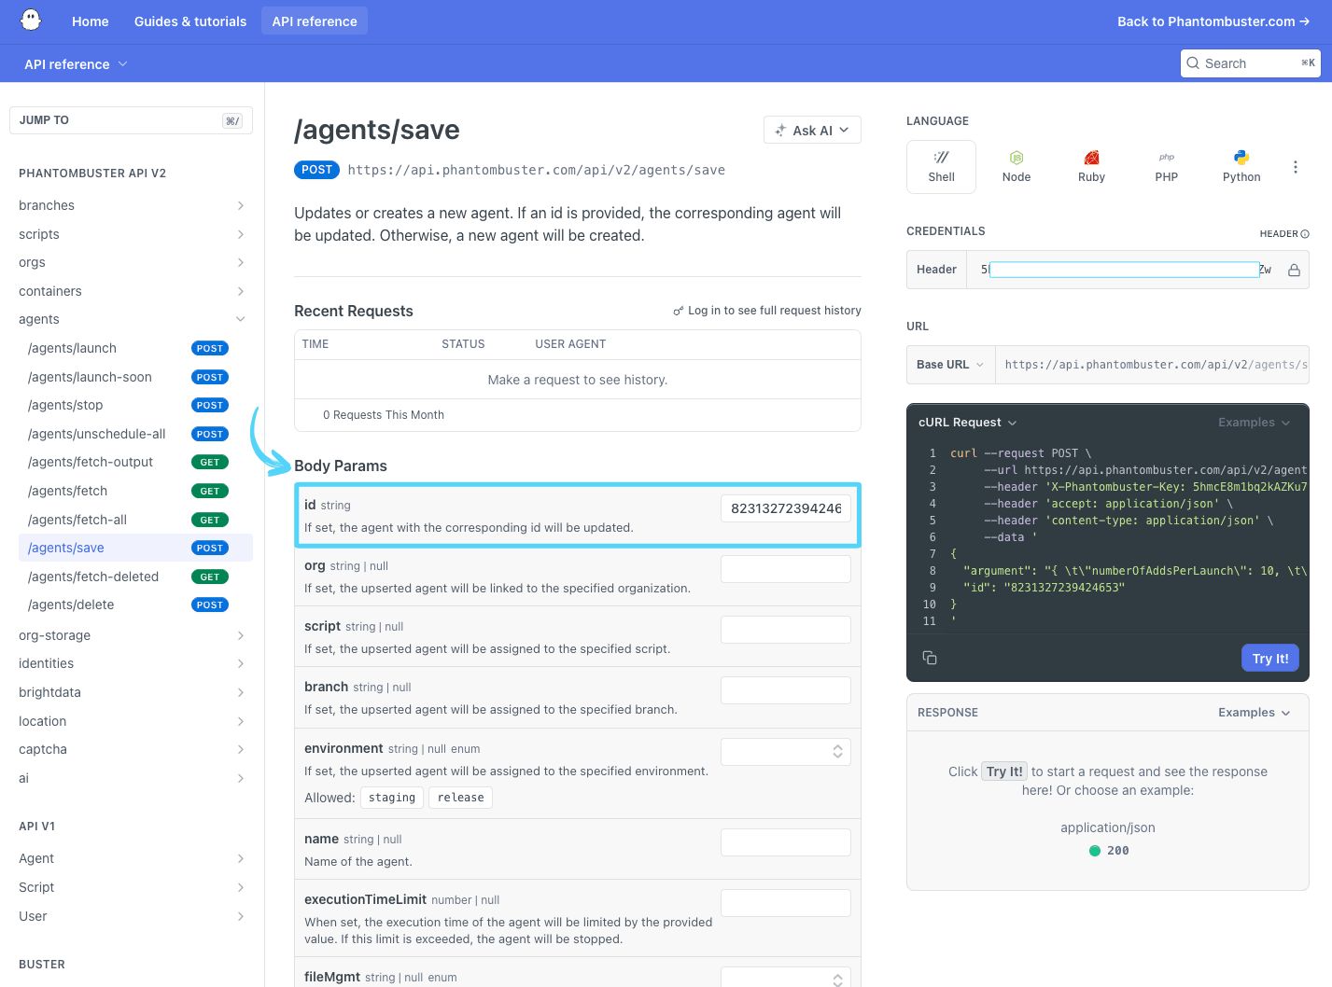Open the API reference version dropdown
Viewport: 1332px width, 987px height.
point(76,64)
